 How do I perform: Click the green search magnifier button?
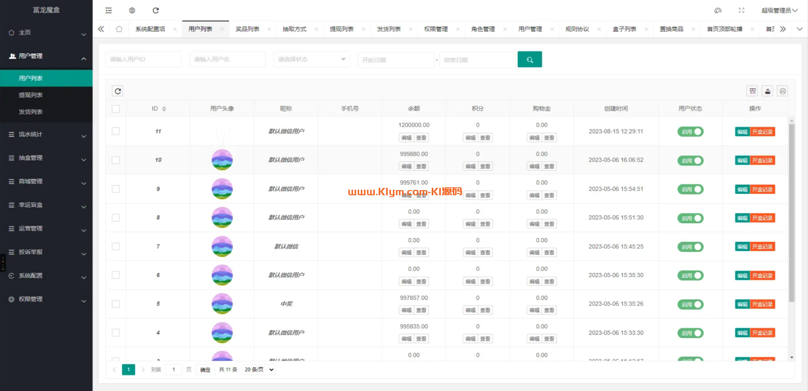(x=530, y=60)
